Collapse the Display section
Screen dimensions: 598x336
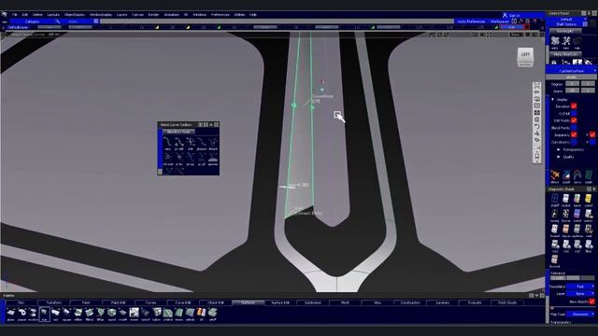pos(552,100)
